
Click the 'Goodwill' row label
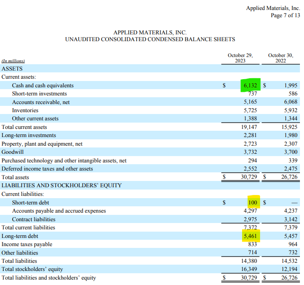coord(13,152)
